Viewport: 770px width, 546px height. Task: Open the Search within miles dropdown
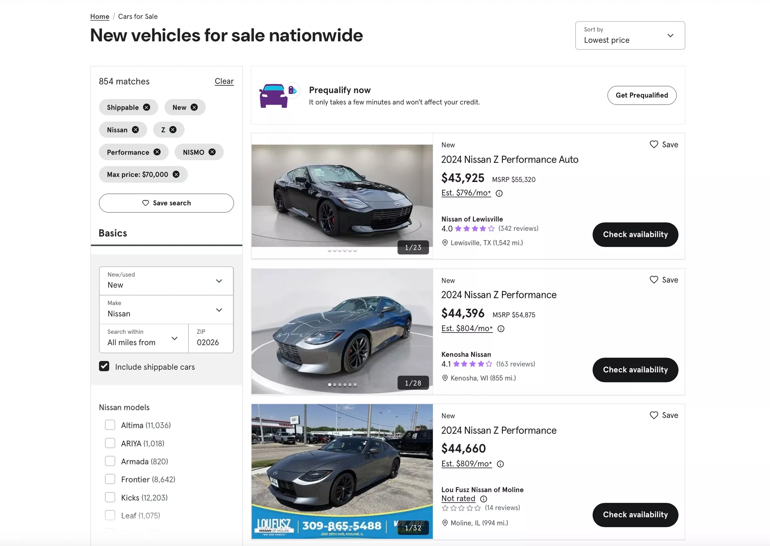pos(143,338)
